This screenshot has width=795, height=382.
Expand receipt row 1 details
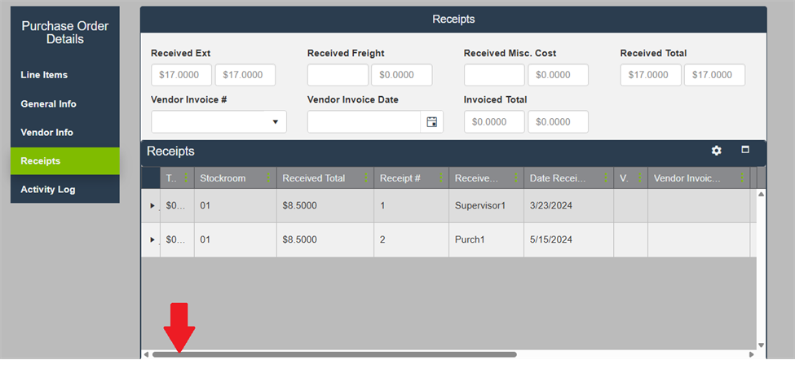click(152, 206)
